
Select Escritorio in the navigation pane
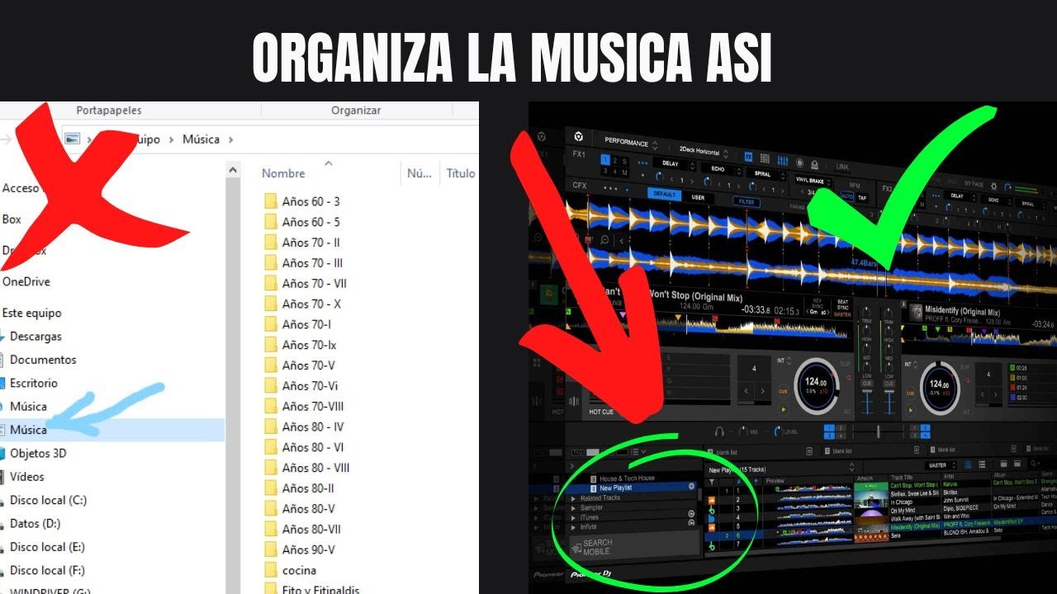point(34,383)
